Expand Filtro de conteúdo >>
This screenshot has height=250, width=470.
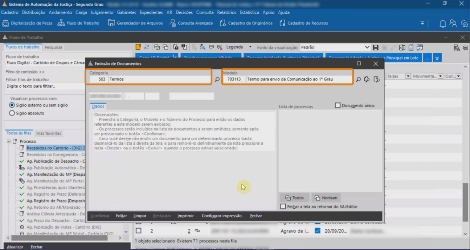click(x=25, y=72)
